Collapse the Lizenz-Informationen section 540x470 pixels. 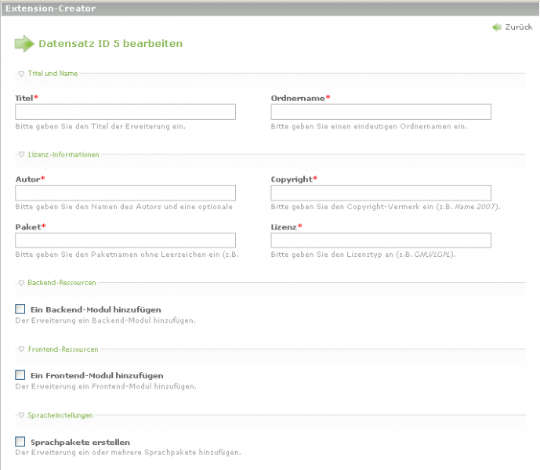[x=21, y=155]
